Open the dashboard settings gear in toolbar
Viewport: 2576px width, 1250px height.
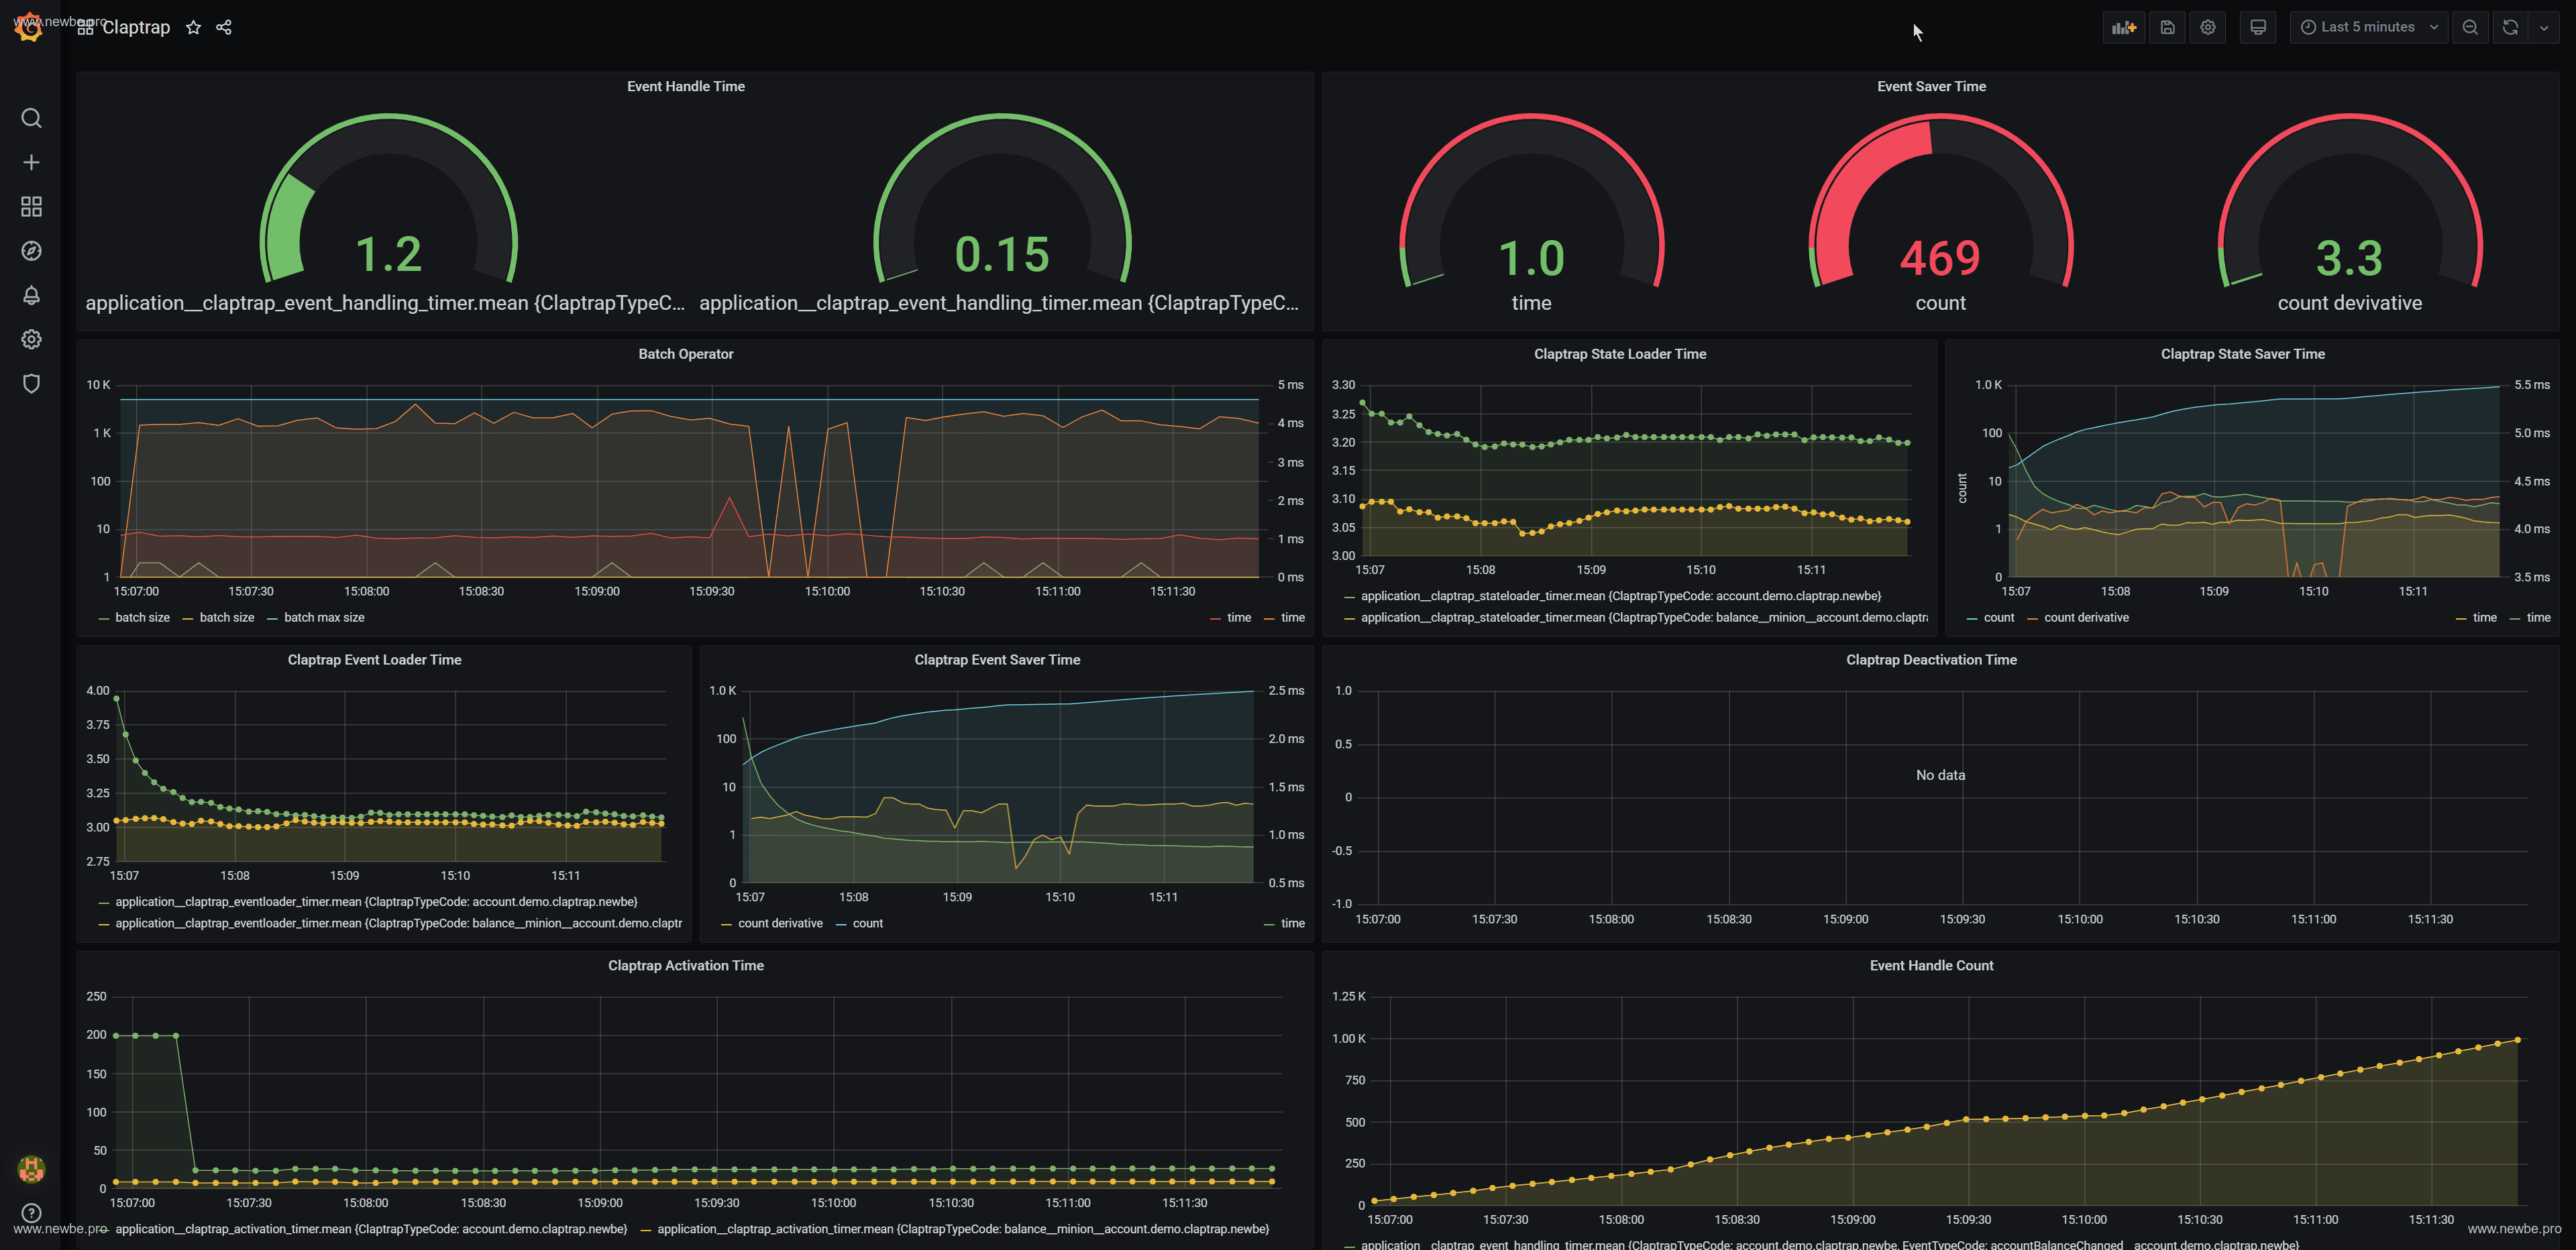pos(2208,27)
